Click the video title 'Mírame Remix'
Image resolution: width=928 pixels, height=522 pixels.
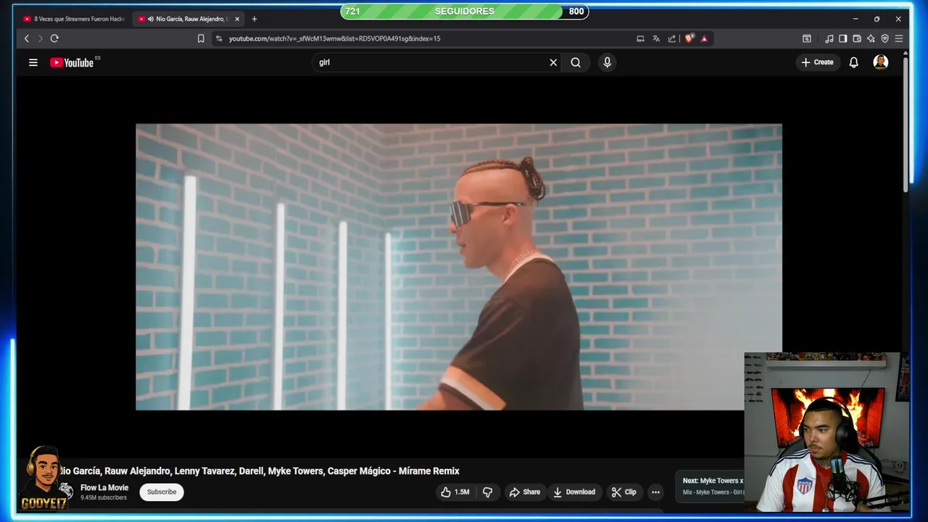[x=259, y=471]
